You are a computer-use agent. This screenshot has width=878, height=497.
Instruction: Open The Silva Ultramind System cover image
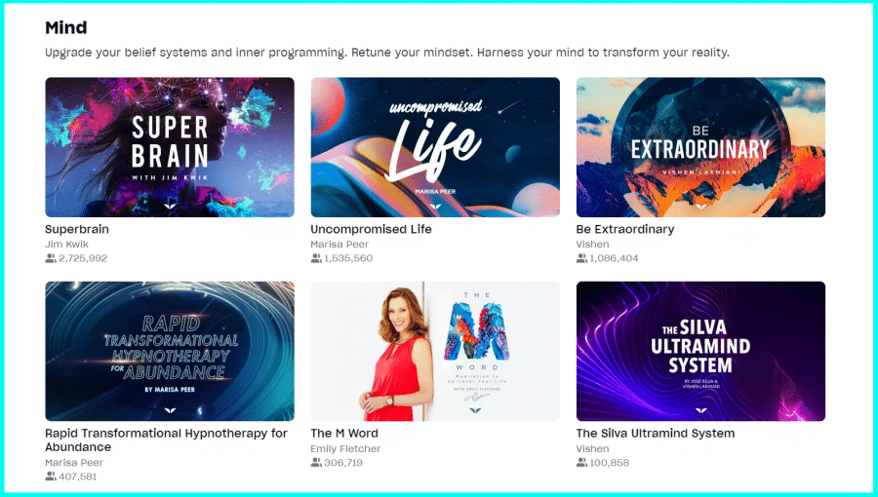(700, 351)
